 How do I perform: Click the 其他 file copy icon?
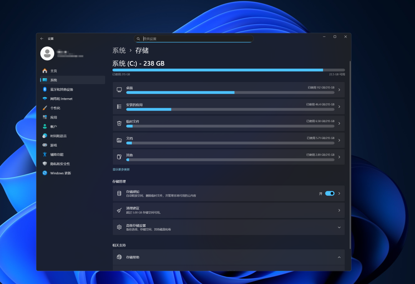pos(120,157)
